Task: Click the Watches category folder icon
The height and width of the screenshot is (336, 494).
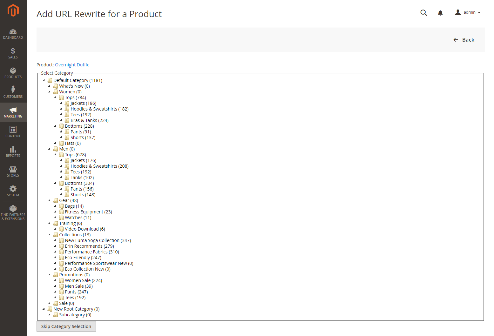Action: [x=61, y=218]
